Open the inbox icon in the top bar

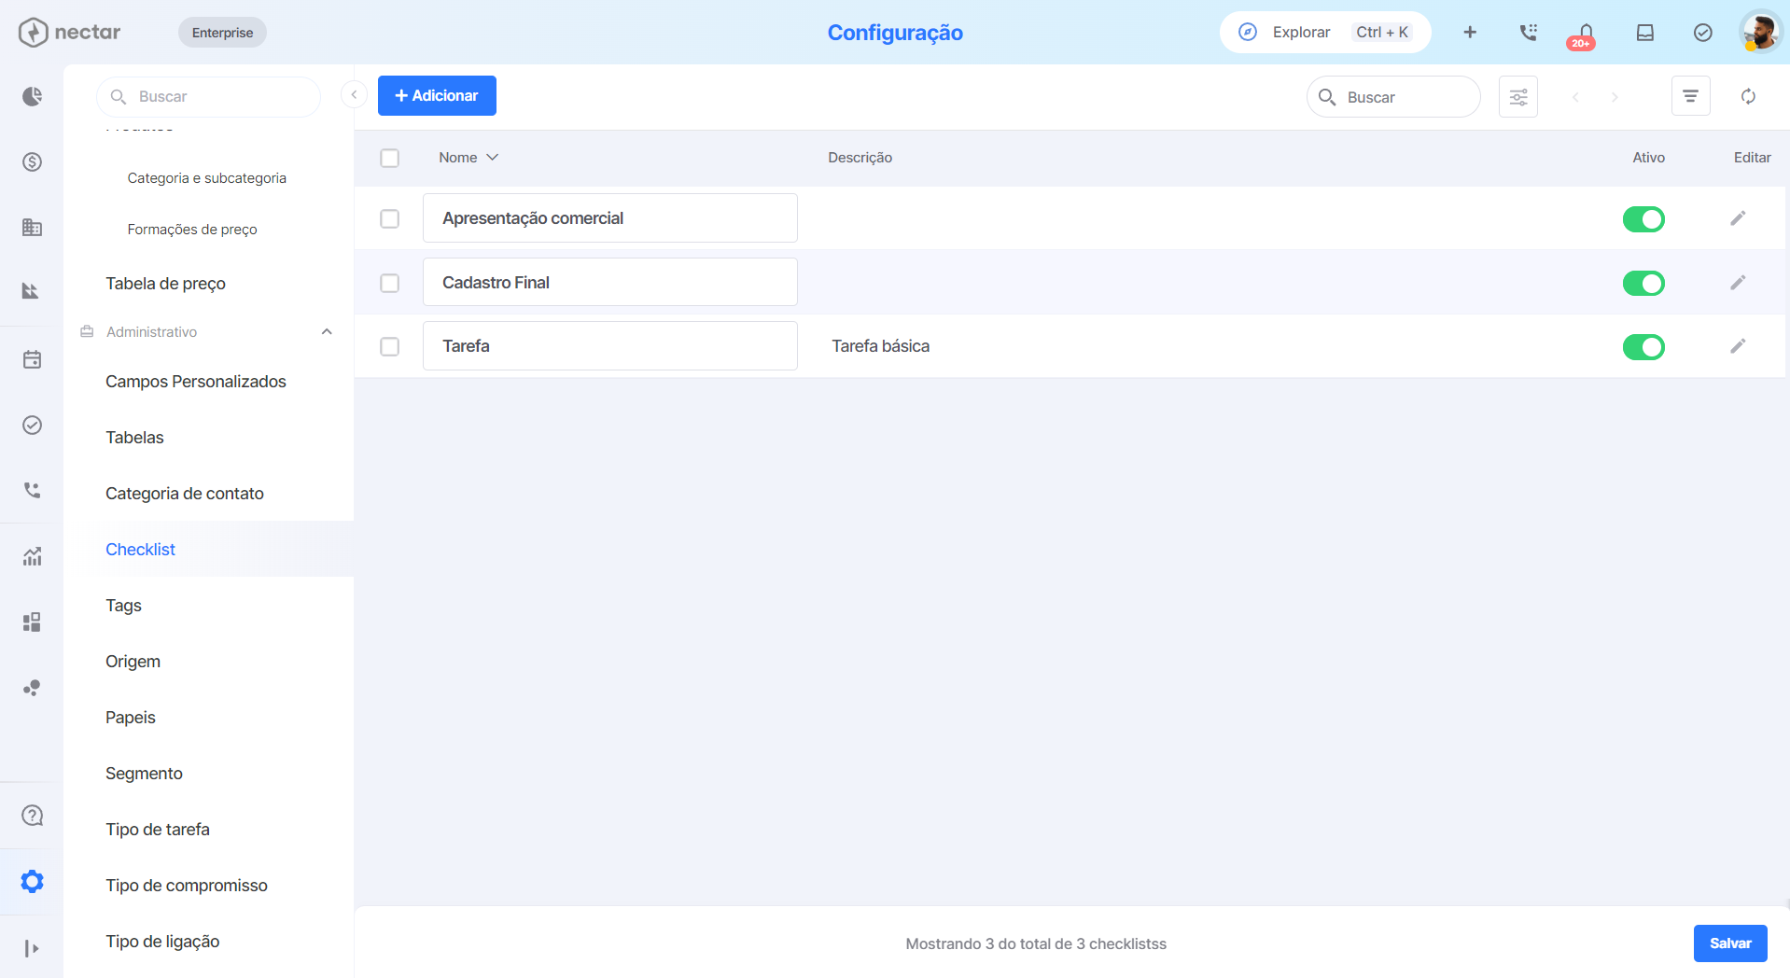(1644, 32)
